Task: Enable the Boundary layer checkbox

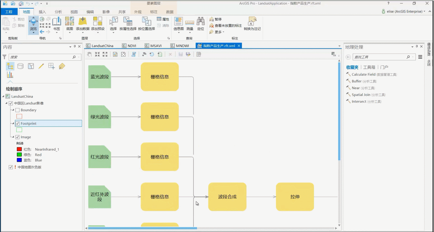Action: [x=17, y=110]
